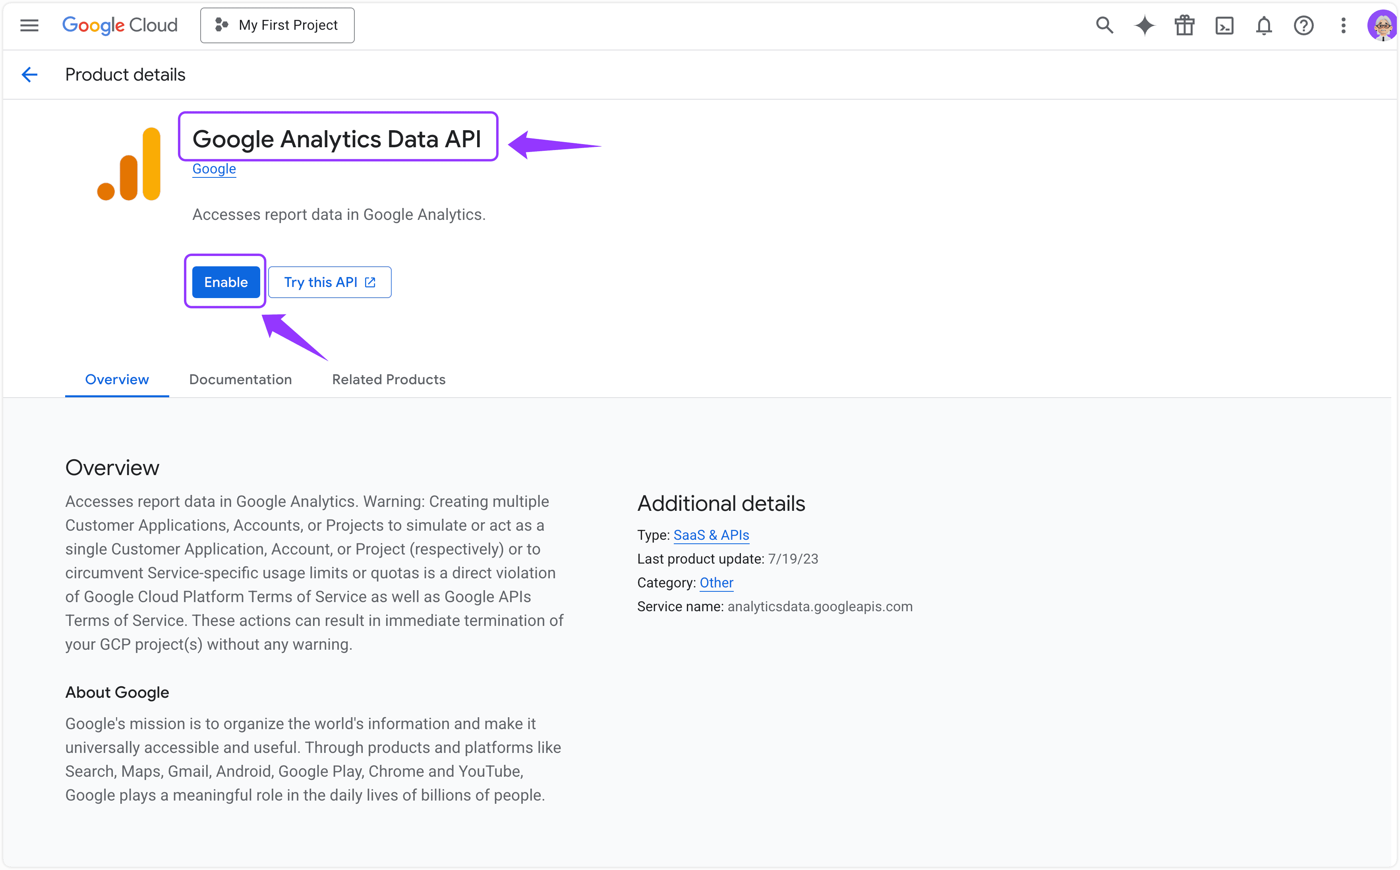Open the notifications bell

(1263, 25)
